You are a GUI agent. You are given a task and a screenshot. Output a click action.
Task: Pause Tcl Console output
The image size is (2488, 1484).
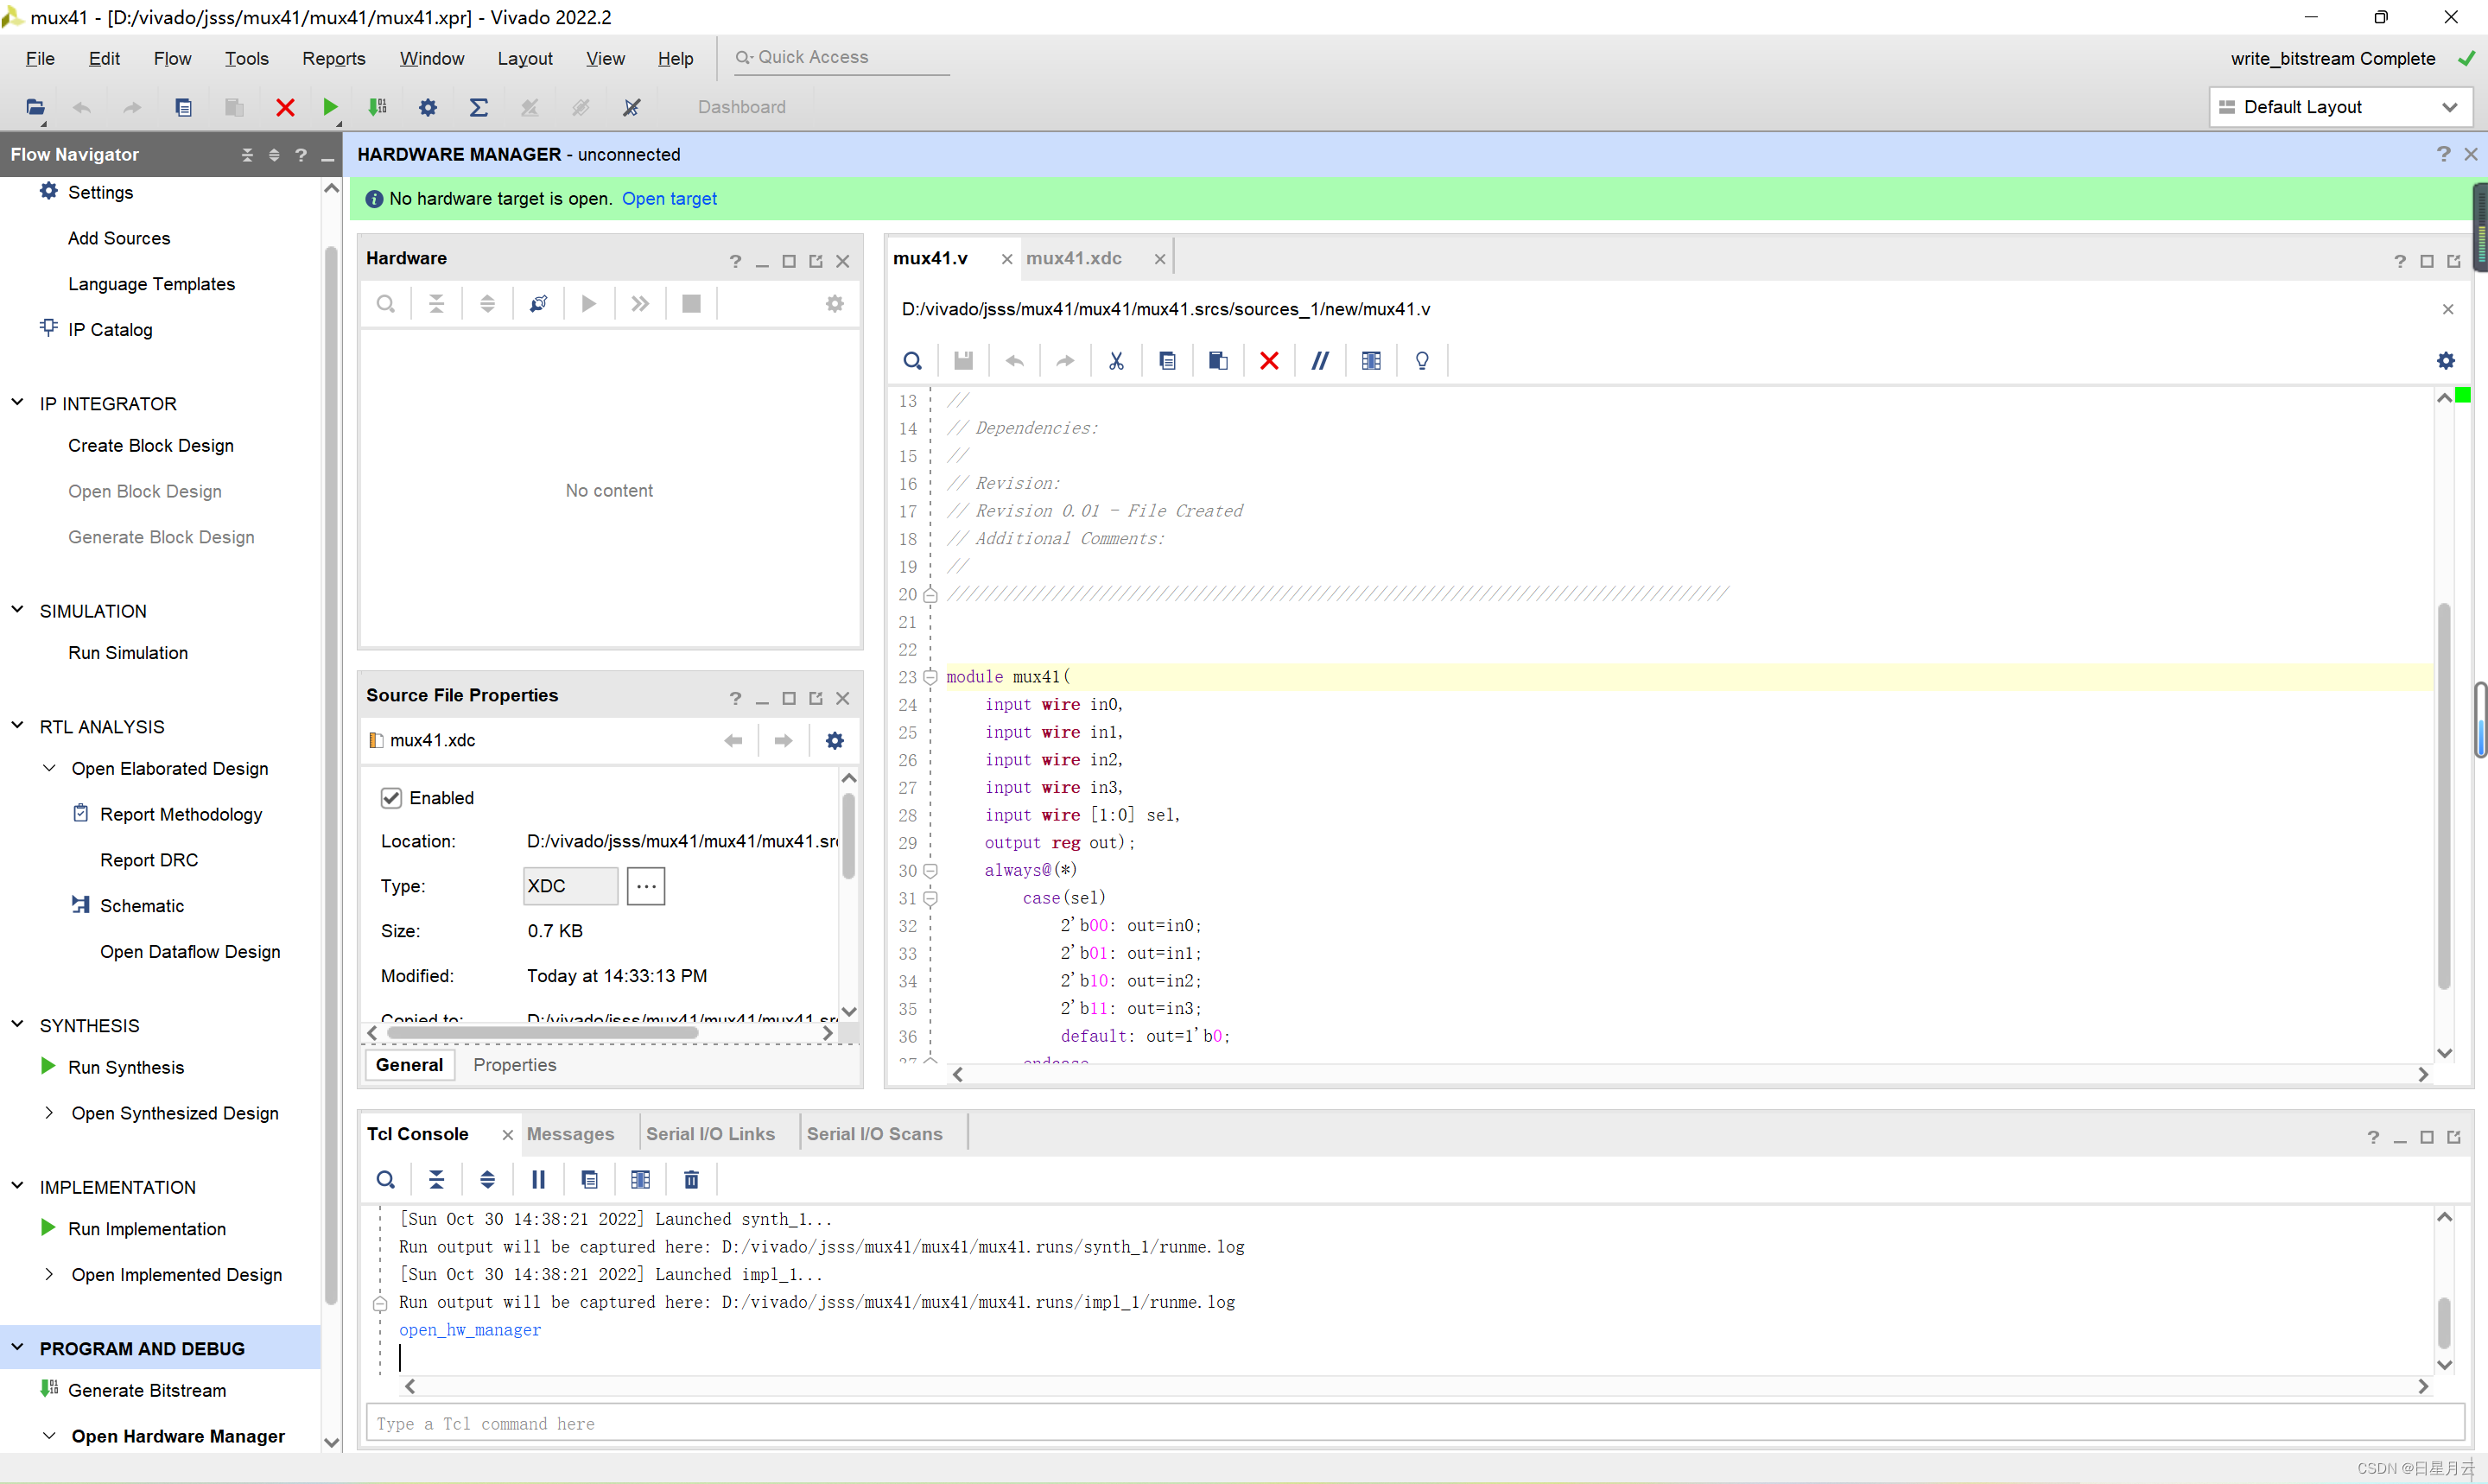(538, 1180)
